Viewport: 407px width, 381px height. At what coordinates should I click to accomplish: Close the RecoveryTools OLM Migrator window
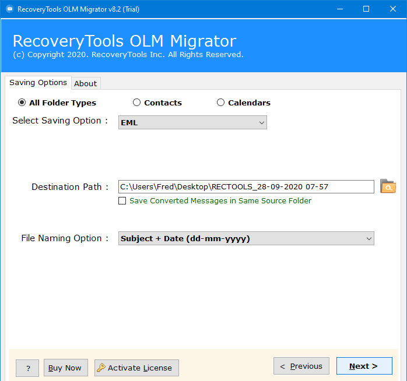(x=393, y=9)
